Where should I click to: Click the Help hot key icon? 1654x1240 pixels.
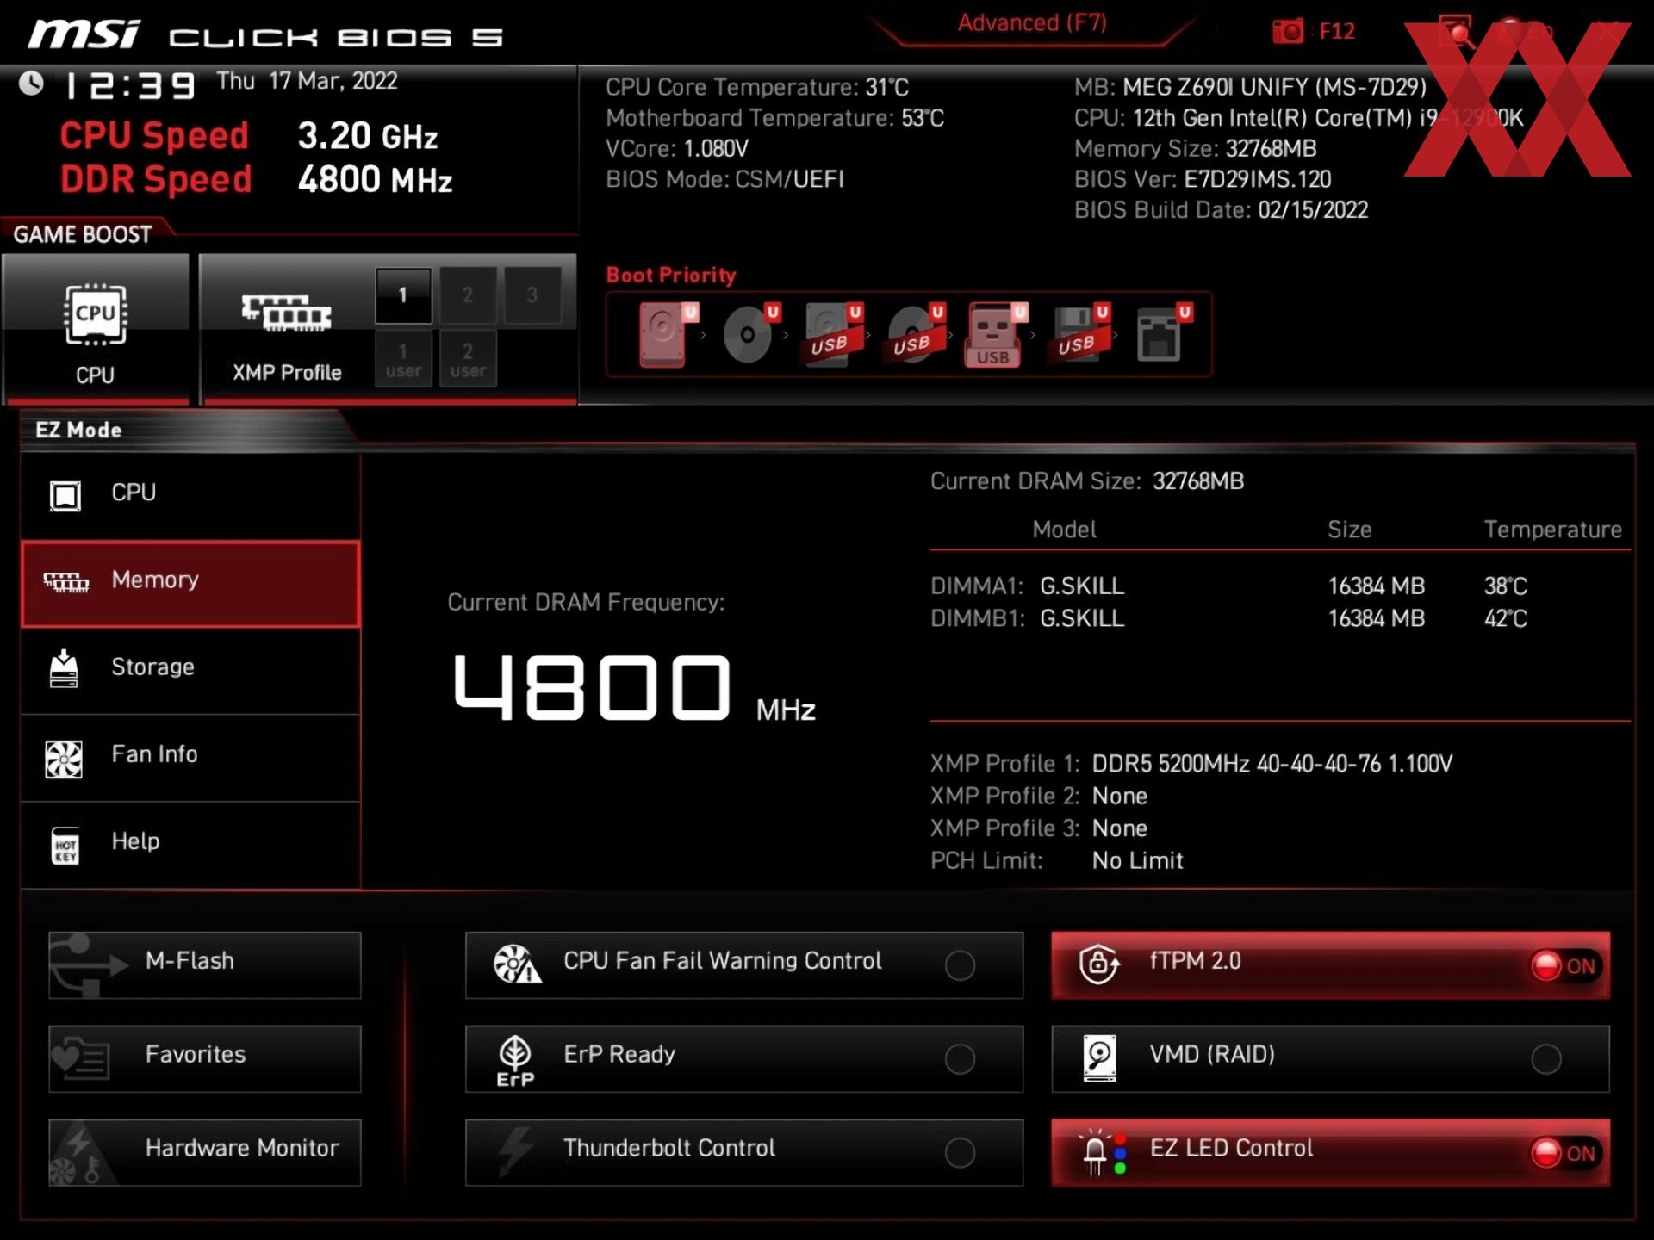pyautogui.click(x=65, y=846)
